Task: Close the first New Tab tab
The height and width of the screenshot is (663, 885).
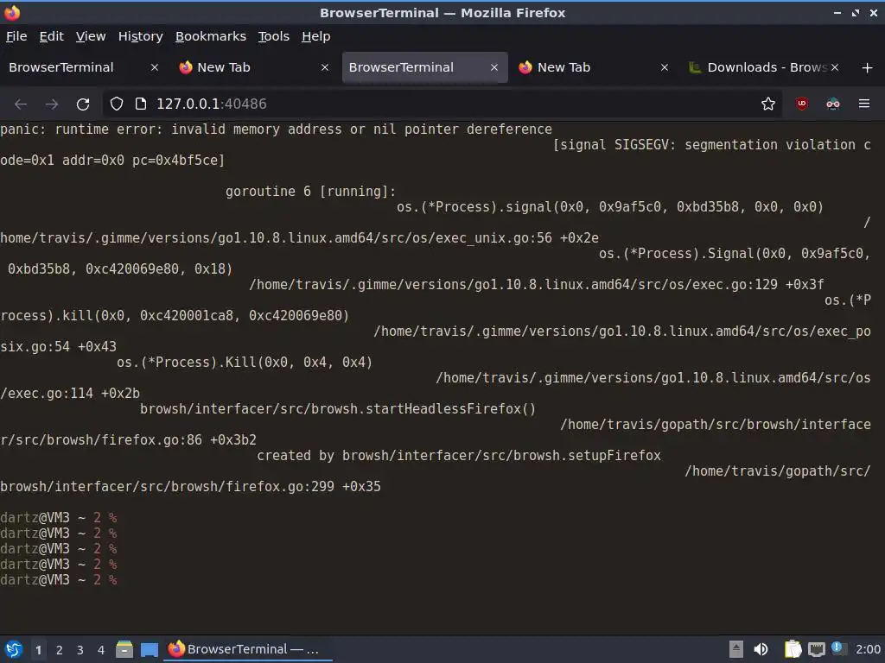Action: point(325,67)
